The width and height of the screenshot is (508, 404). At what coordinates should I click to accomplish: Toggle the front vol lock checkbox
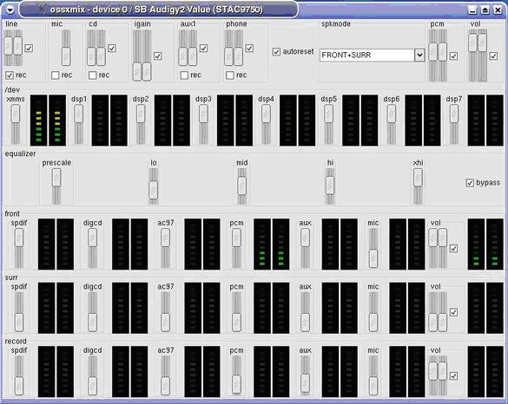tap(453, 249)
